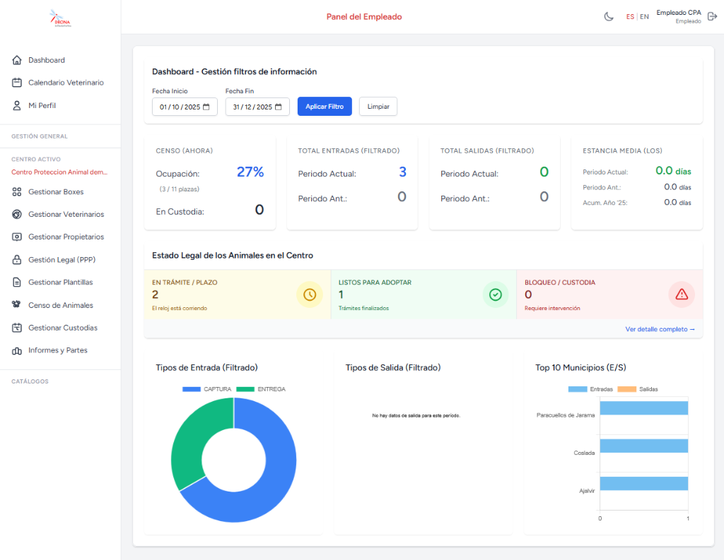Image resolution: width=724 pixels, height=560 pixels.
Task: Click the Mi Perfil user icon
Action: pyautogui.click(x=17, y=106)
